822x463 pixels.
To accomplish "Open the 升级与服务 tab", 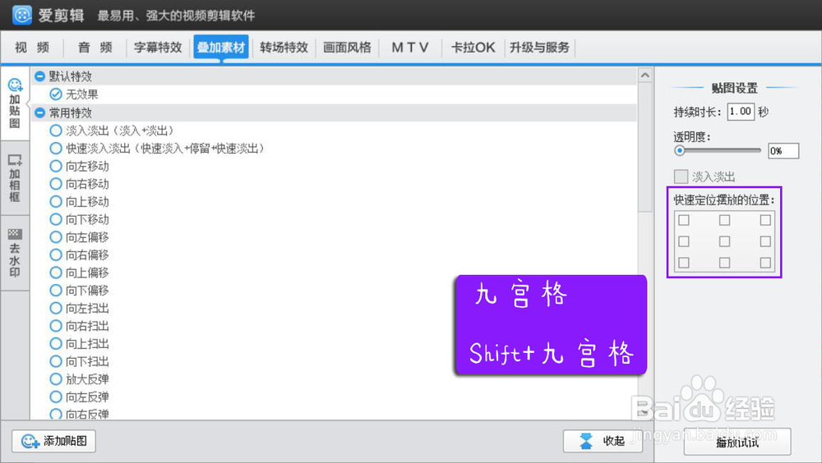I will coord(539,48).
